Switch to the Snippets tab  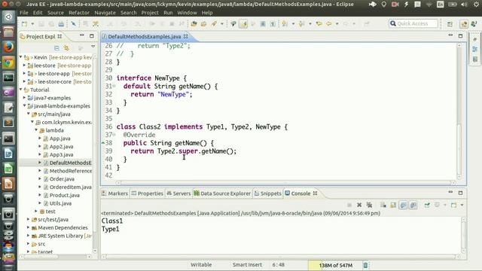pyautogui.click(x=268, y=193)
